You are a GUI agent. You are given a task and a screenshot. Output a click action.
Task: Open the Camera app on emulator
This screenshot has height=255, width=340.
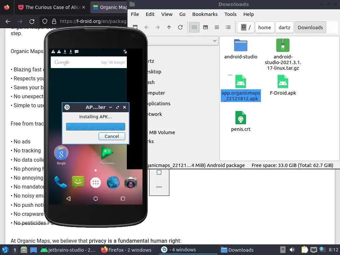(130, 182)
